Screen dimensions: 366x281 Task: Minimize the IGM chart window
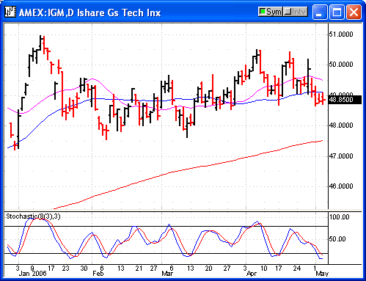(x=320, y=12)
